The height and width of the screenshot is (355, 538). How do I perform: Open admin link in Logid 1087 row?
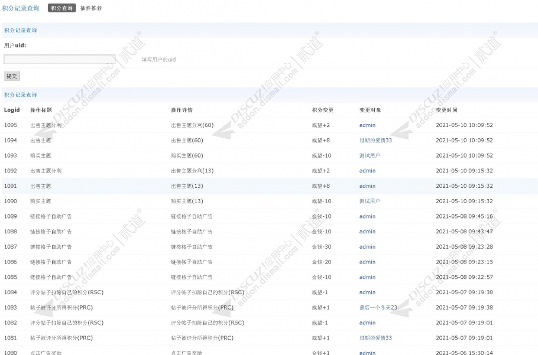pyautogui.click(x=367, y=246)
